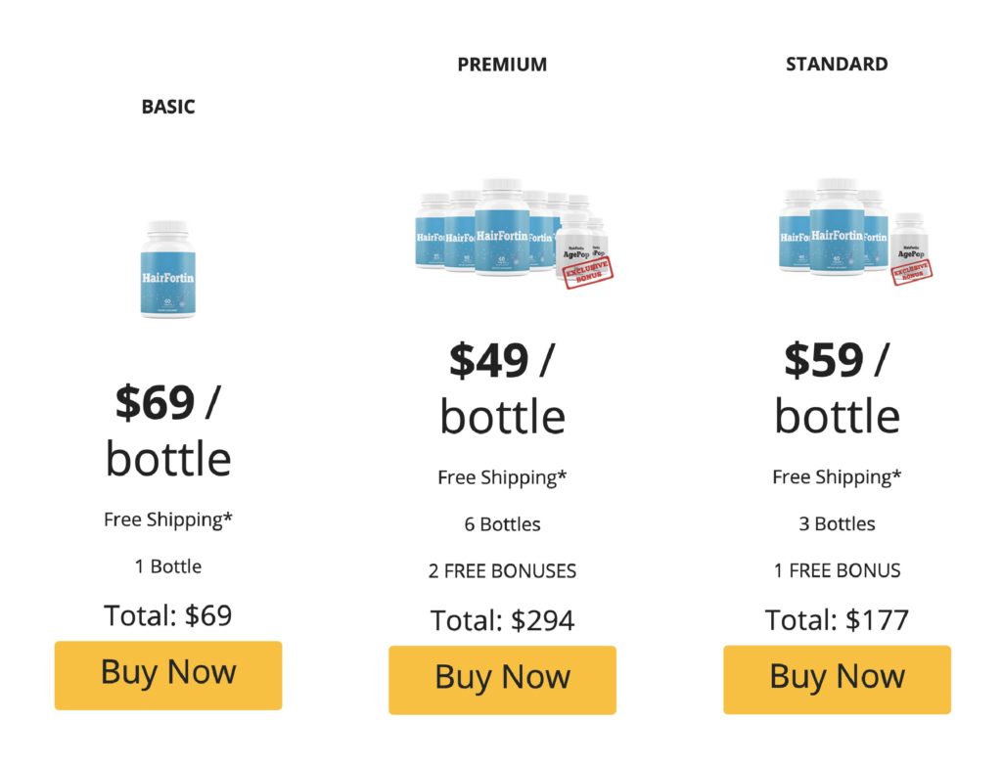This screenshot has height=768, width=1002.
Task: Click the Exclusive Bonus stamp on Premium image
Action: pyautogui.click(x=588, y=272)
